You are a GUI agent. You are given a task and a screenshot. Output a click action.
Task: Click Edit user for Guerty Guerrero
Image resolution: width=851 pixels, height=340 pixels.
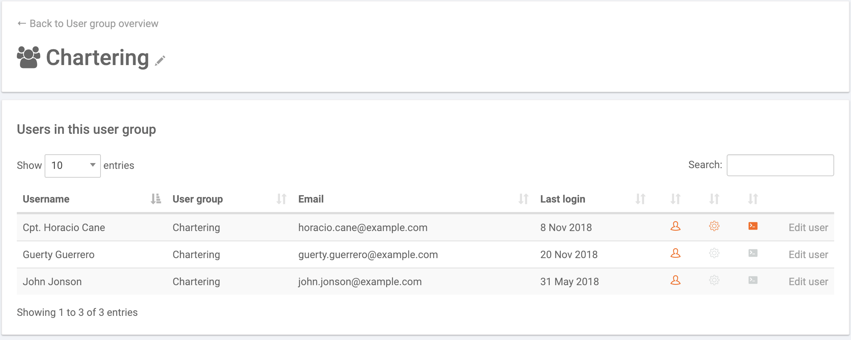(808, 254)
